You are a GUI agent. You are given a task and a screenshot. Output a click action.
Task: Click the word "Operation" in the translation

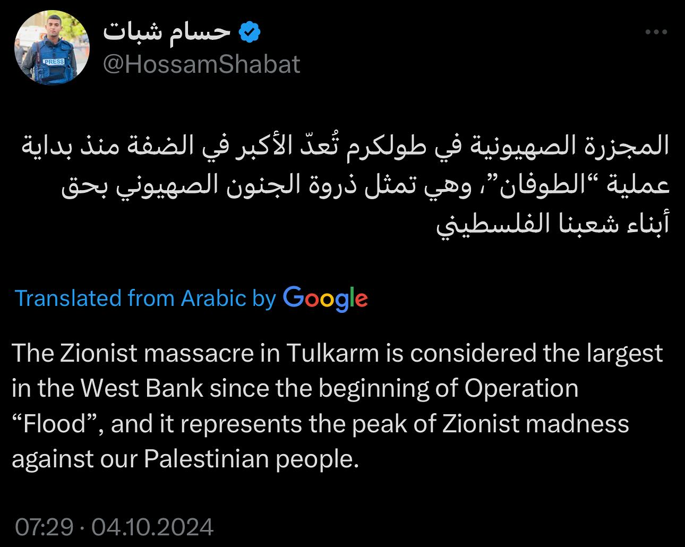521,389
